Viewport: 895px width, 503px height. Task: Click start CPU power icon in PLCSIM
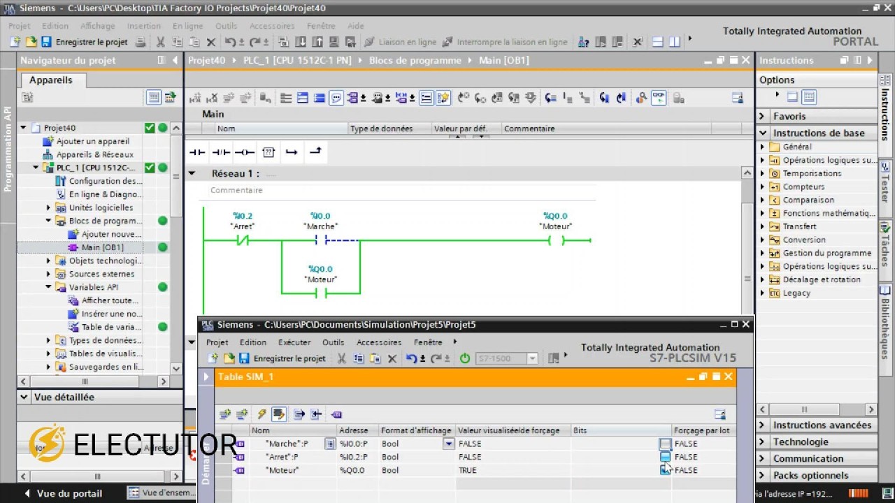(465, 358)
